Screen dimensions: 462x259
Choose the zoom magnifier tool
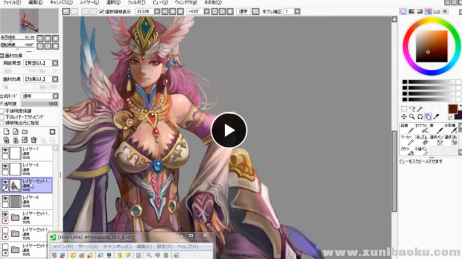pos(411,117)
